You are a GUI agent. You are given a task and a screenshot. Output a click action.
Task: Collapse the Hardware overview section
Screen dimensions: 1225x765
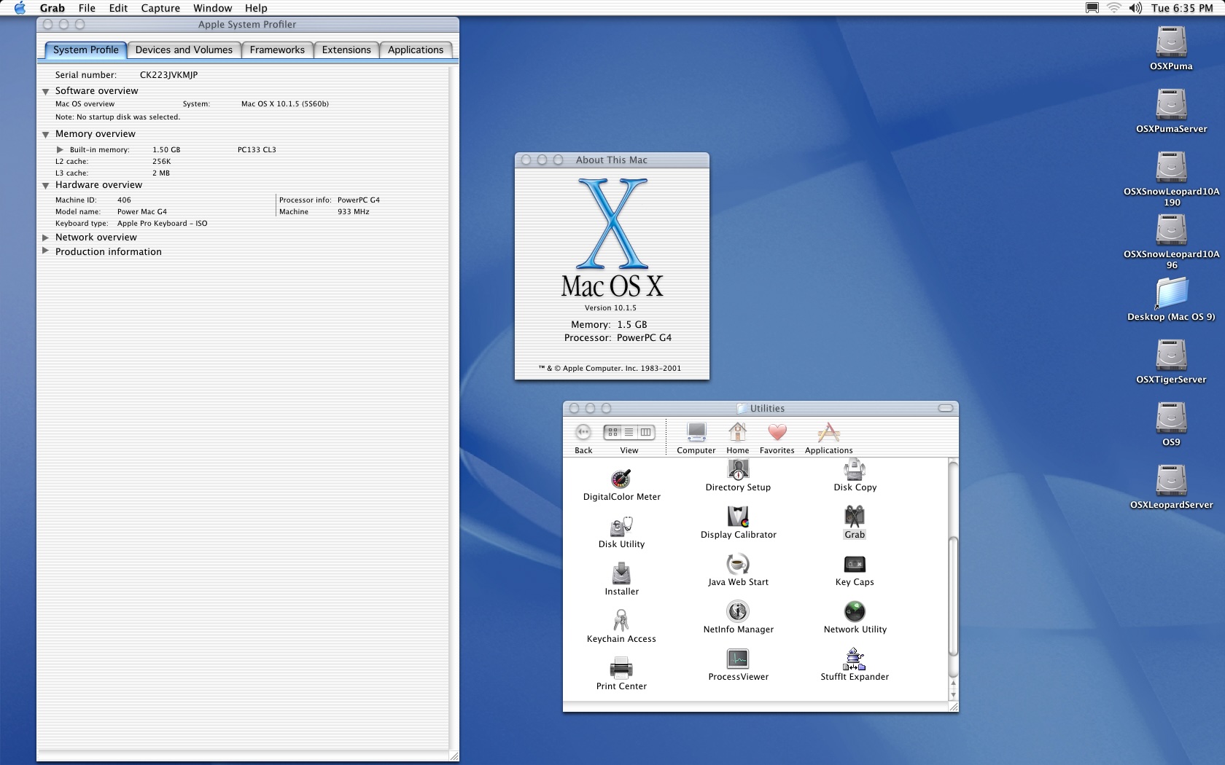tap(46, 186)
